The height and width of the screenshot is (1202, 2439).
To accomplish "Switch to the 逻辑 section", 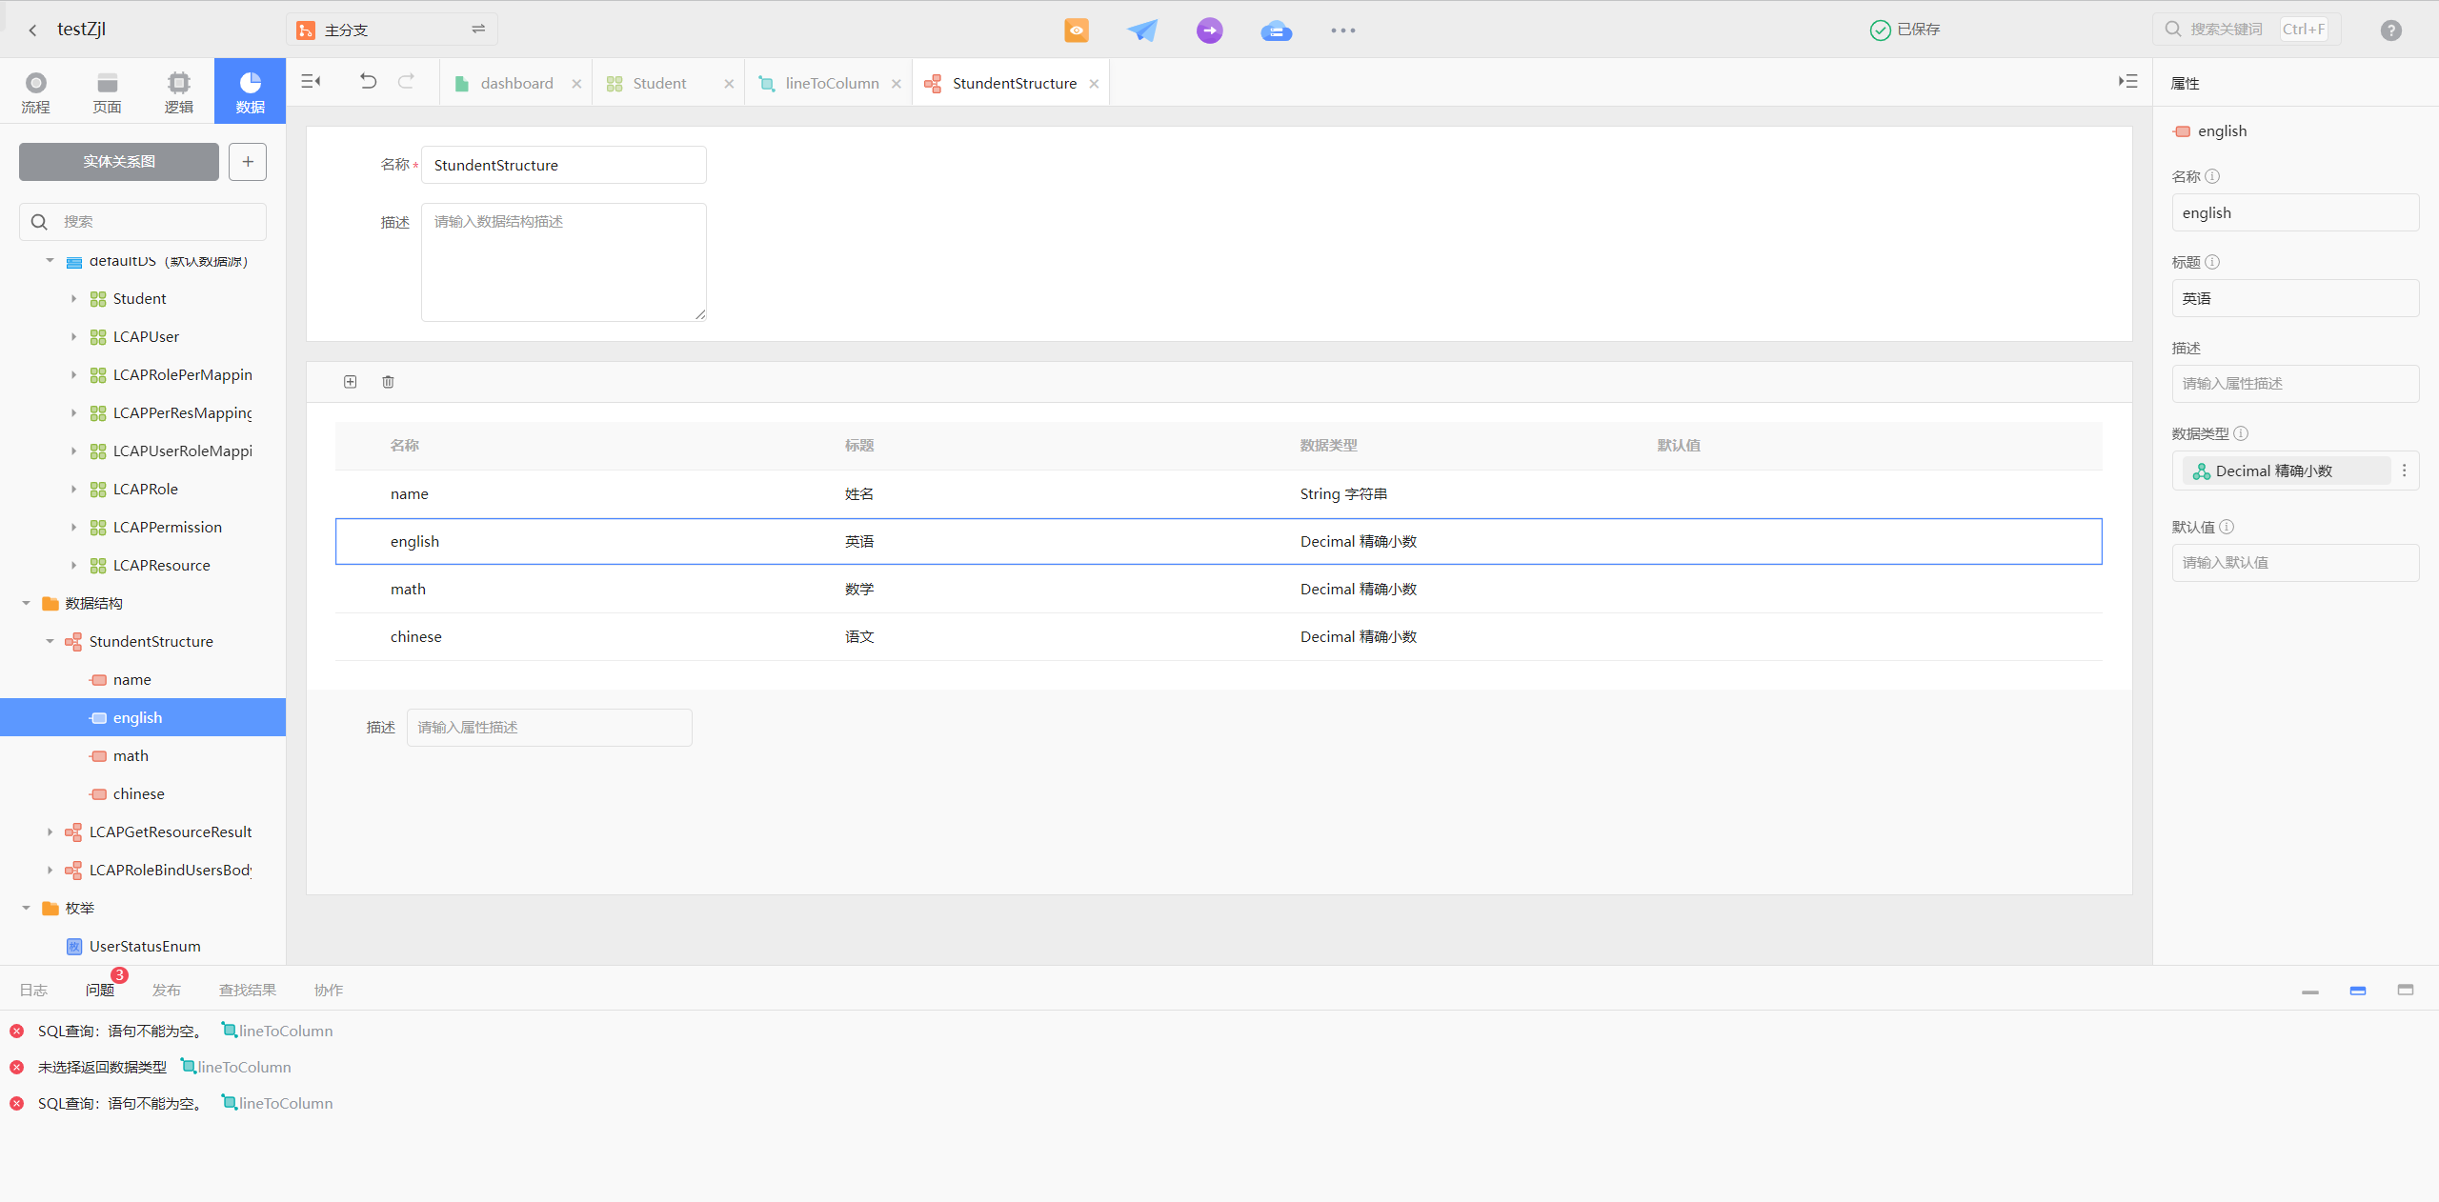I will point(178,91).
